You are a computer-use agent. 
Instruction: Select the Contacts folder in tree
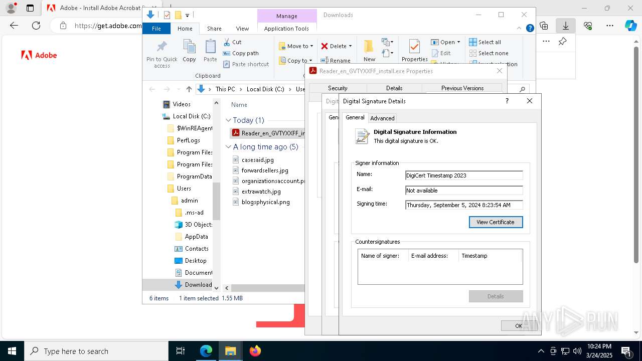[191, 249]
